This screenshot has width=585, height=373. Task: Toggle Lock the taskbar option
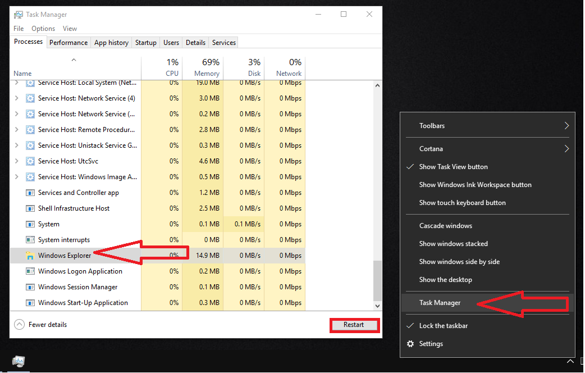point(487,326)
